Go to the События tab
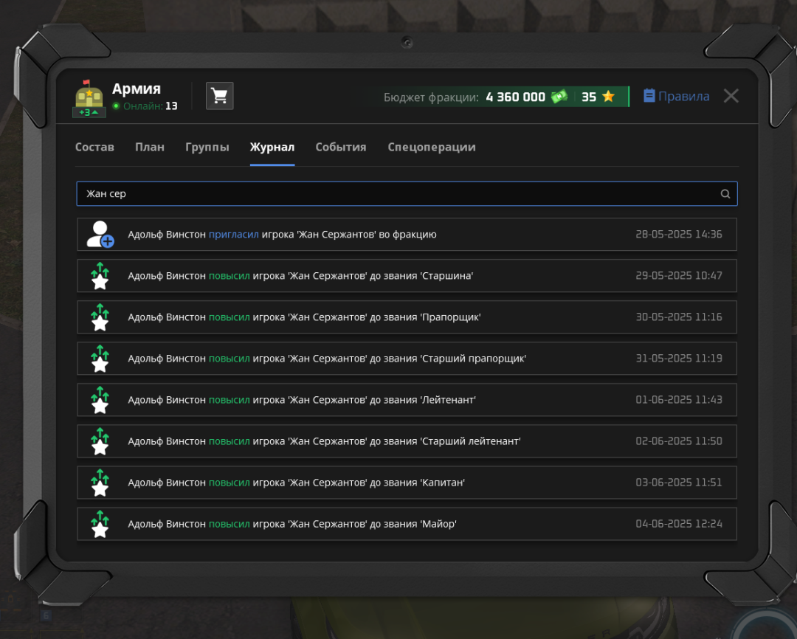Screen dimensions: 797x639 pos(341,147)
